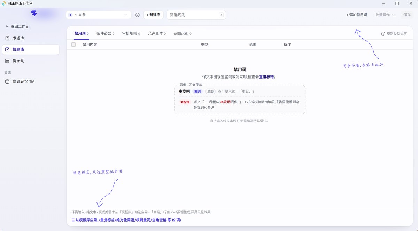This screenshot has width=418, height=231.
Task: Switch to the 审校规则 tab
Action: tap(131, 34)
